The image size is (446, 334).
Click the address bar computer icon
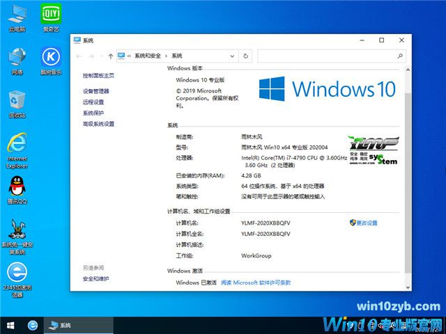[x=121, y=56]
